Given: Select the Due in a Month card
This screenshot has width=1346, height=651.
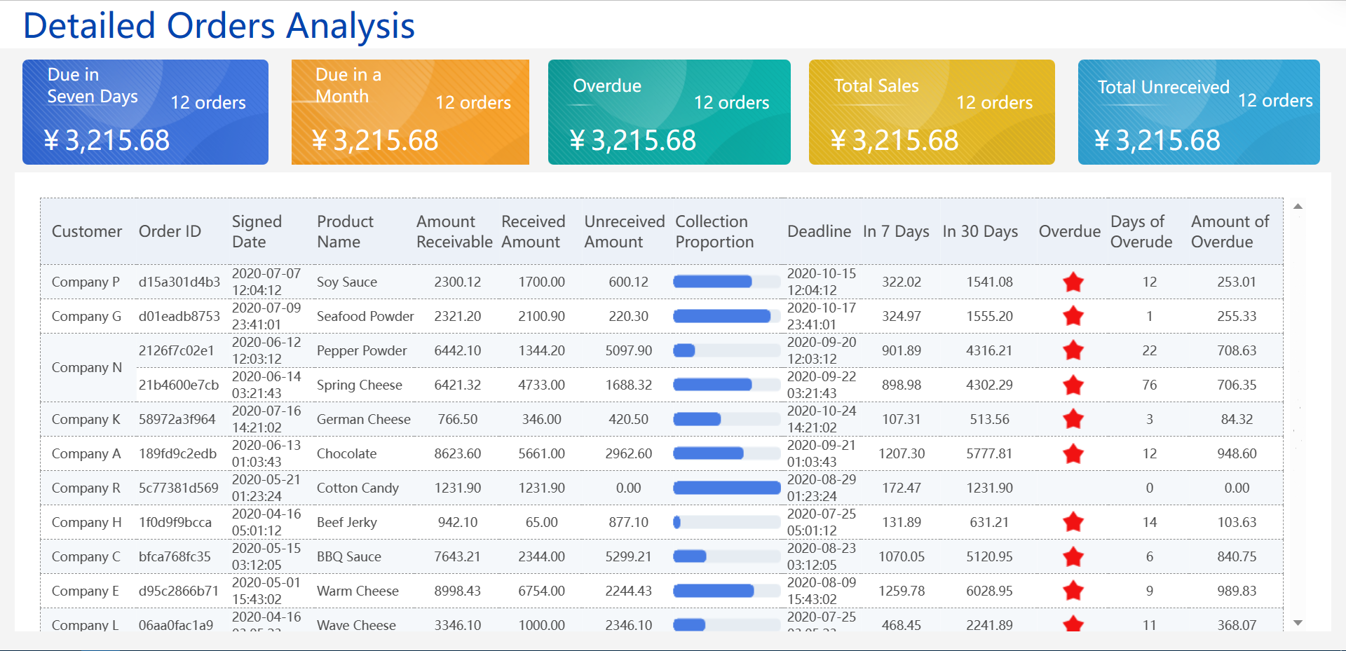Looking at the screenshot, I should coord(410,112).
